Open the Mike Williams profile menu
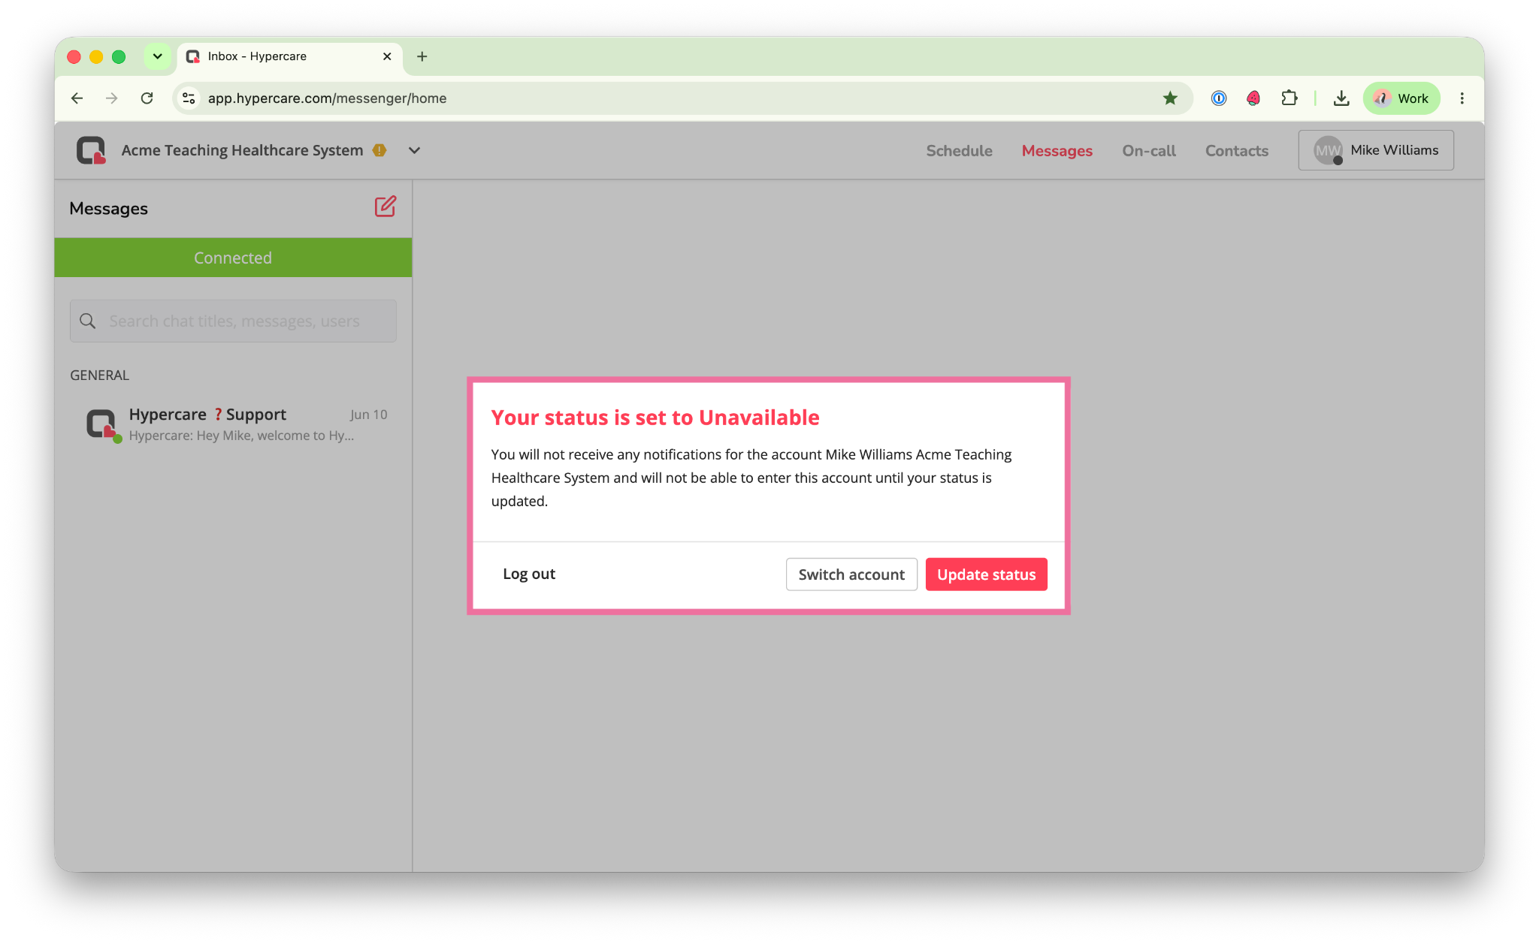The width and height of the screenshot is (1539, 944). pos(1376,150)
